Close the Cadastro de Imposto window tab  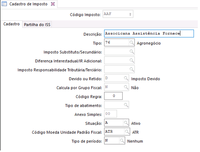click(53, 4)
